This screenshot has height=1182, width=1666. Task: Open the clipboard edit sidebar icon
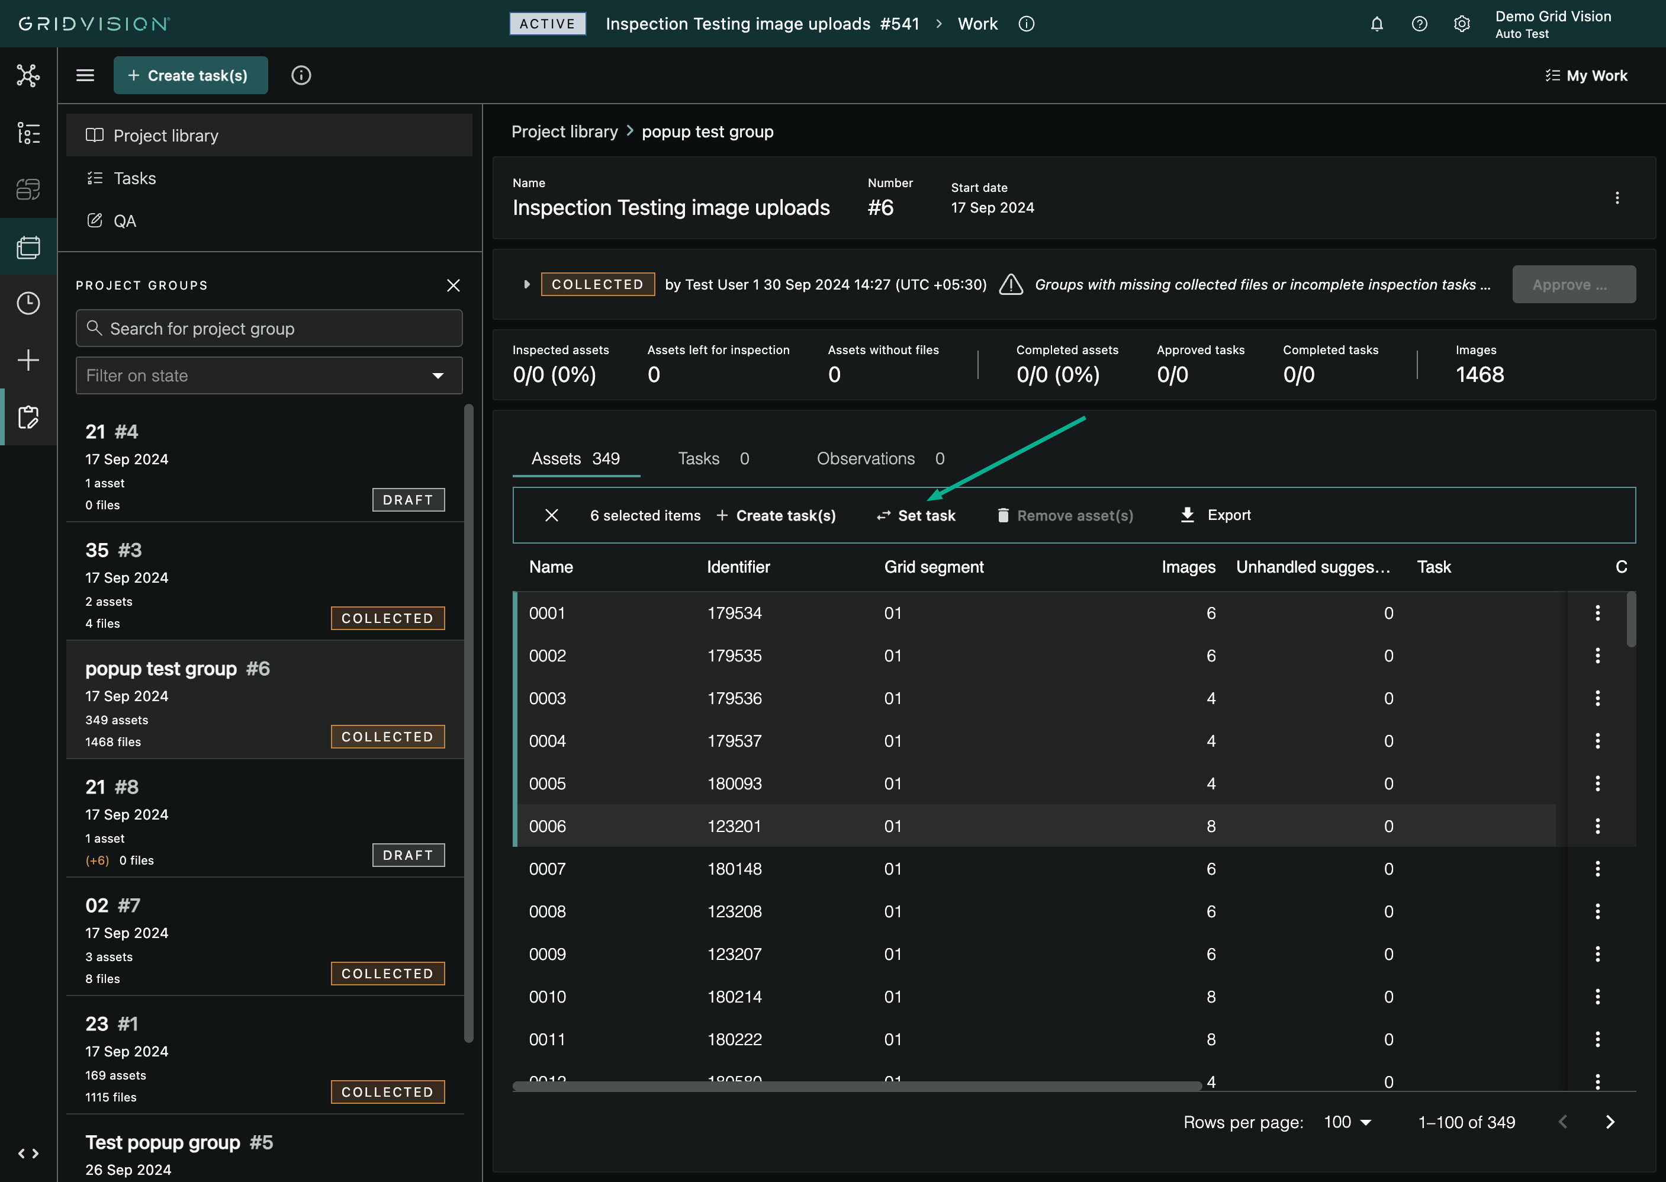coord(28,417)
